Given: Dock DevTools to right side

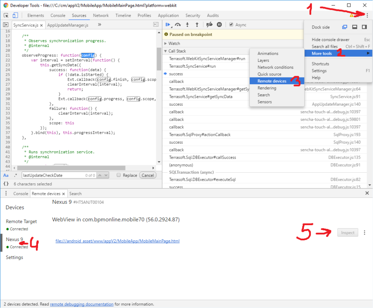Looking at the screenshot, I should coord(365,27).
